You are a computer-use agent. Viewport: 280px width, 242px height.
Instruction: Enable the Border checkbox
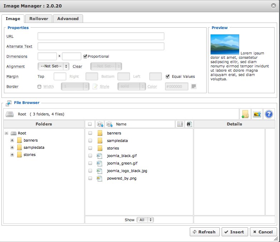pos(39,86)
